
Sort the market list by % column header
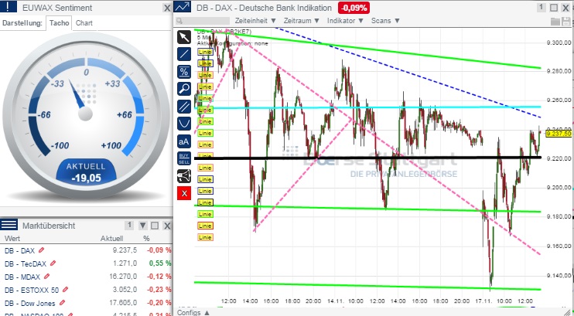146,239
